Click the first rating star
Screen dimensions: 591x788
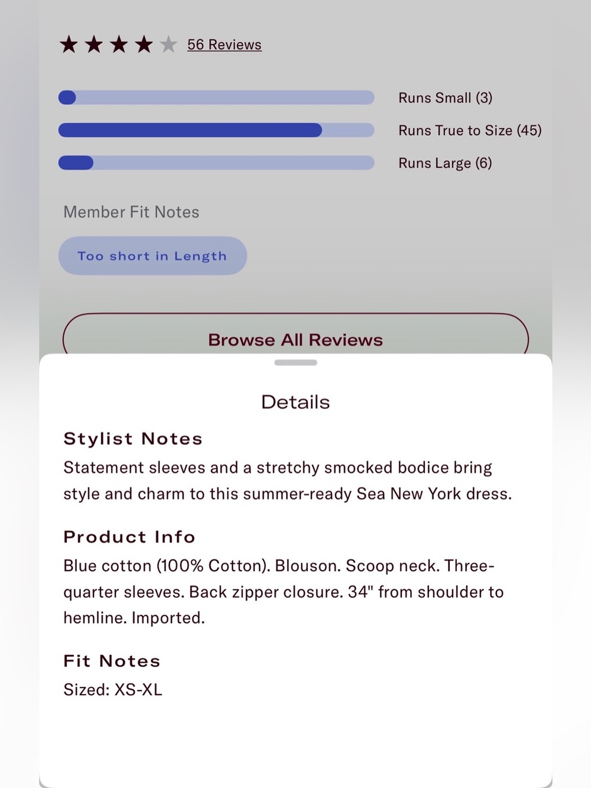pyautogui.click(x=69, y=44)
